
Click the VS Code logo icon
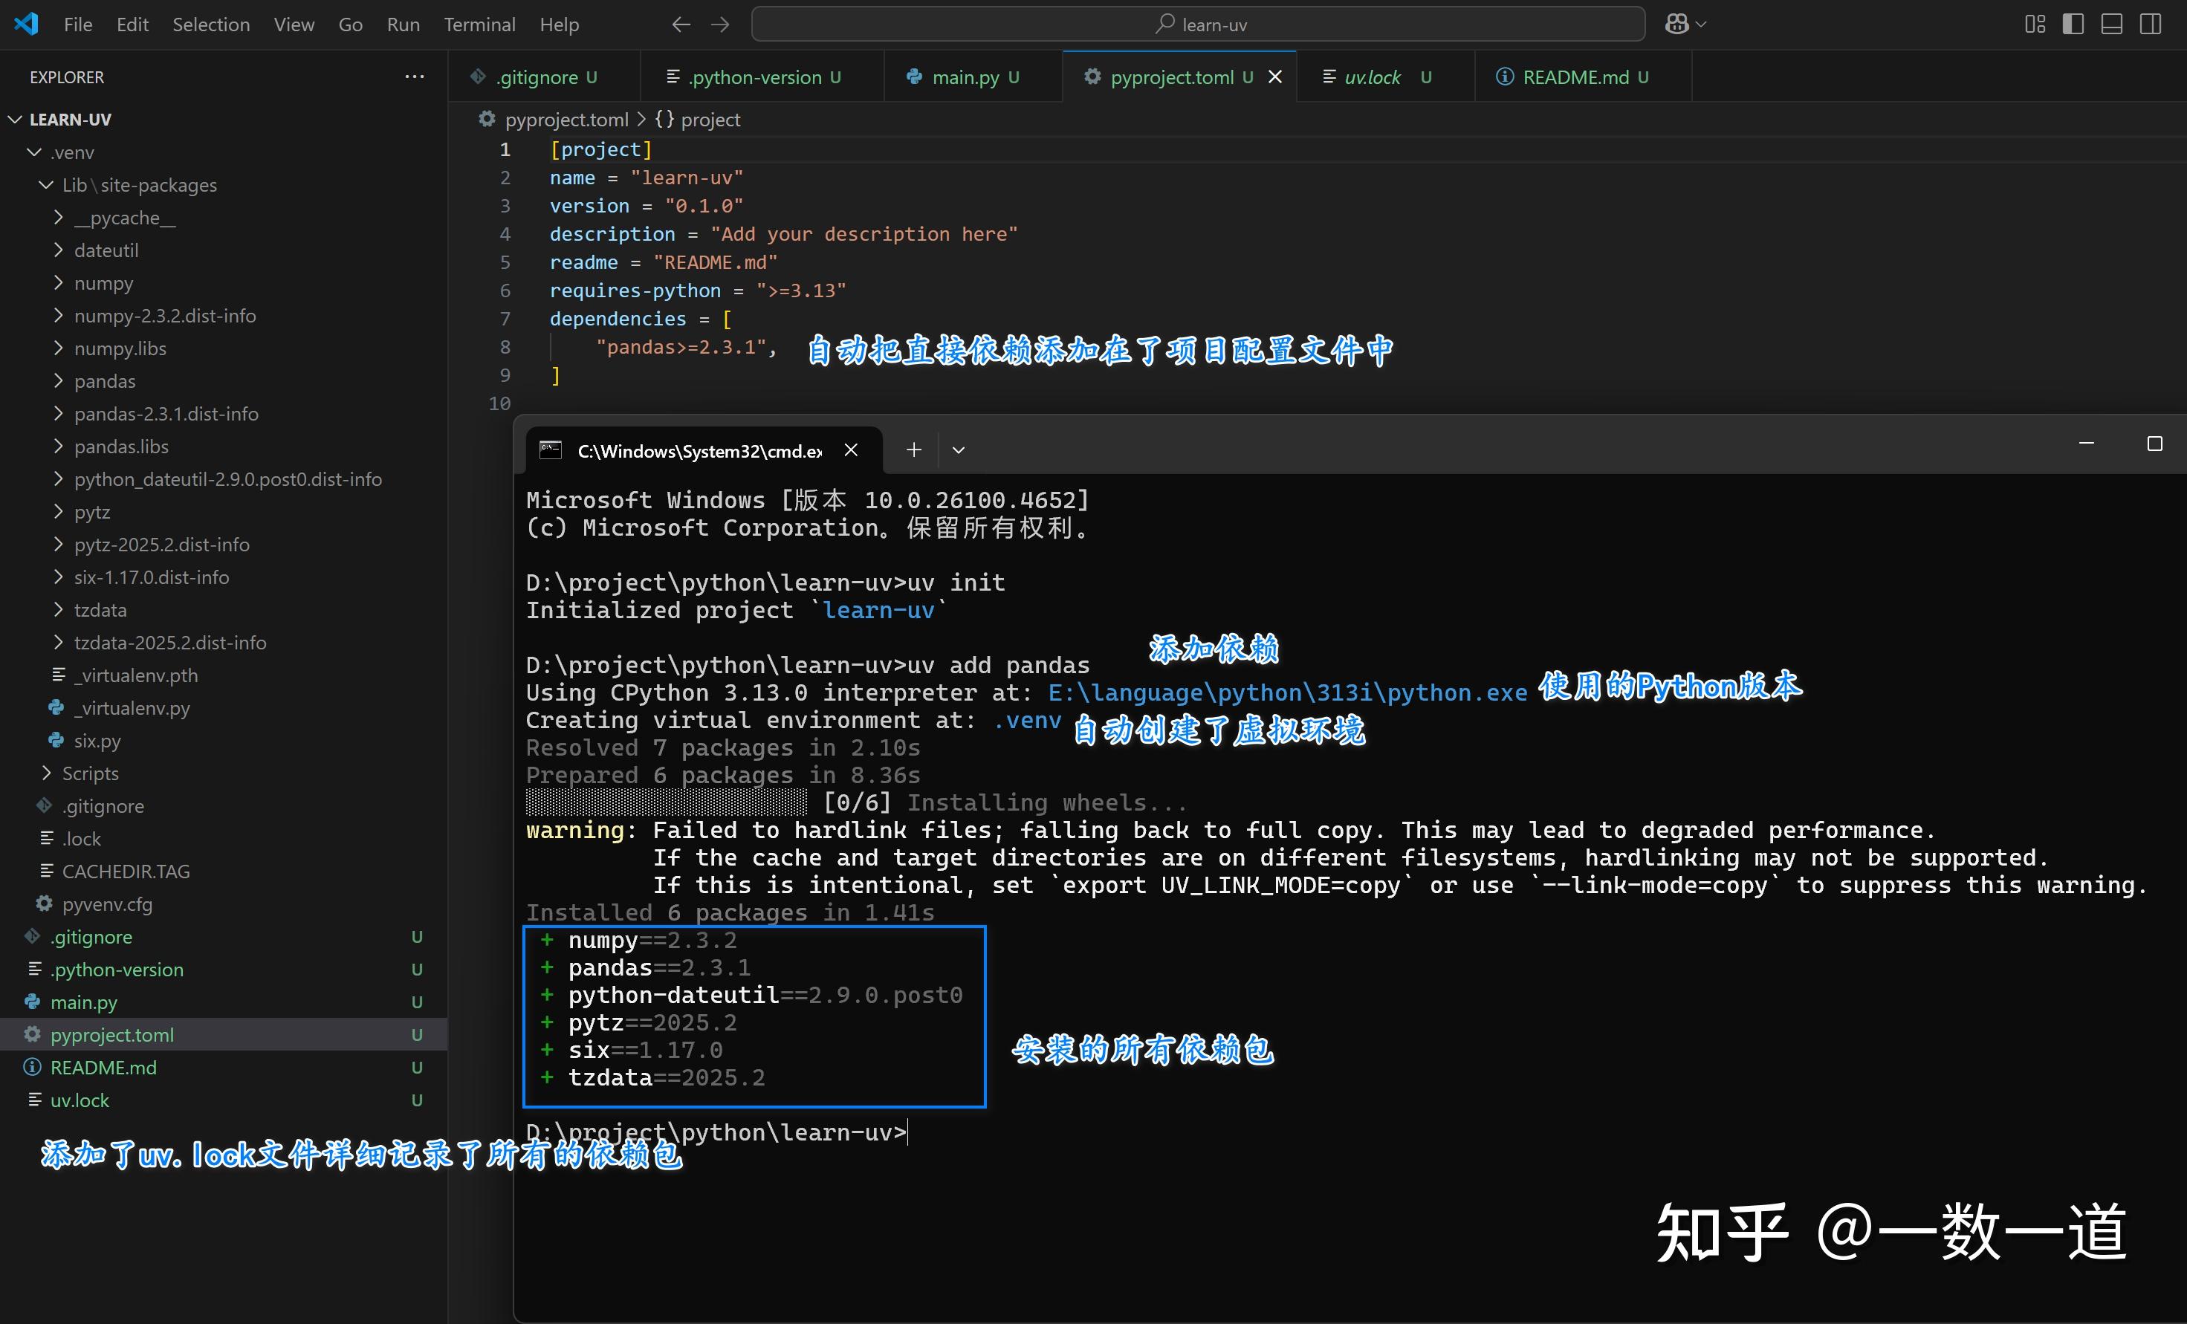[27, 24]
